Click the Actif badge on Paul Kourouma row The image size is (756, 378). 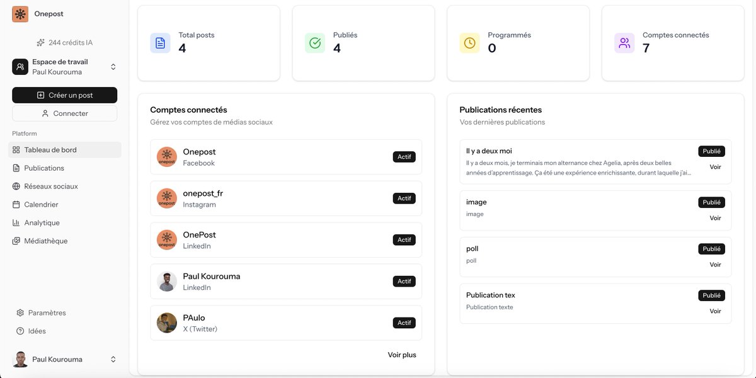pyautogui.click(x=404, y=282)
